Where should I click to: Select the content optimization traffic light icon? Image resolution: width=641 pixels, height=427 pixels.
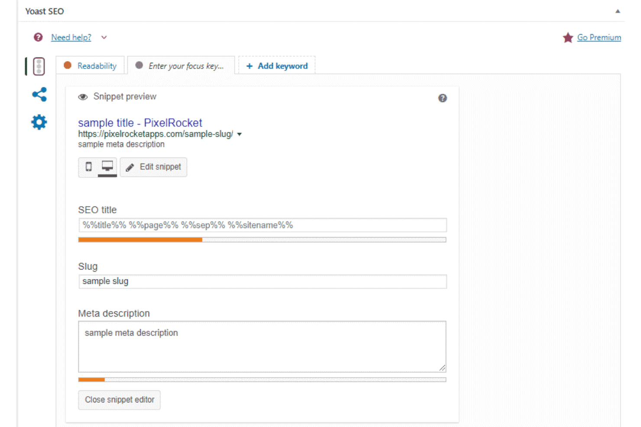[39, 66]
